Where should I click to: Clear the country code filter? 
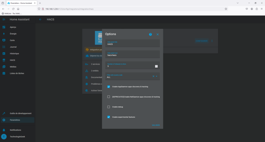tap(153, 76)
